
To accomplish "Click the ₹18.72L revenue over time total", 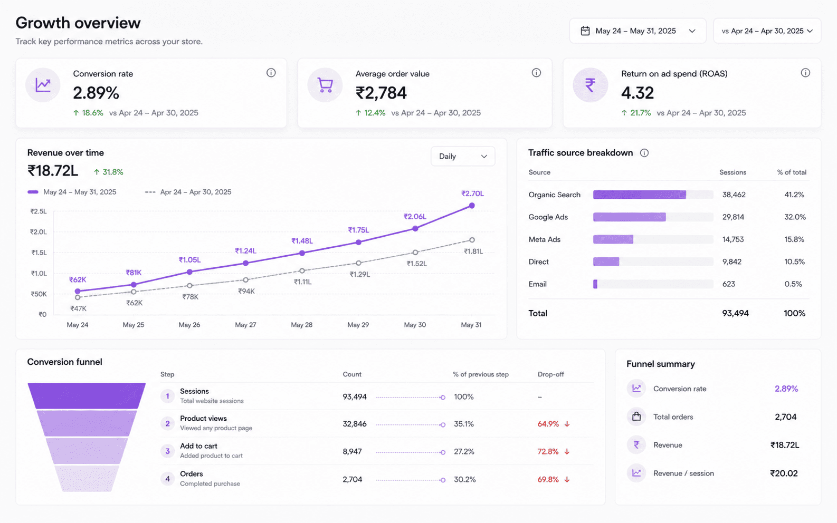I will tap(53, 171).
